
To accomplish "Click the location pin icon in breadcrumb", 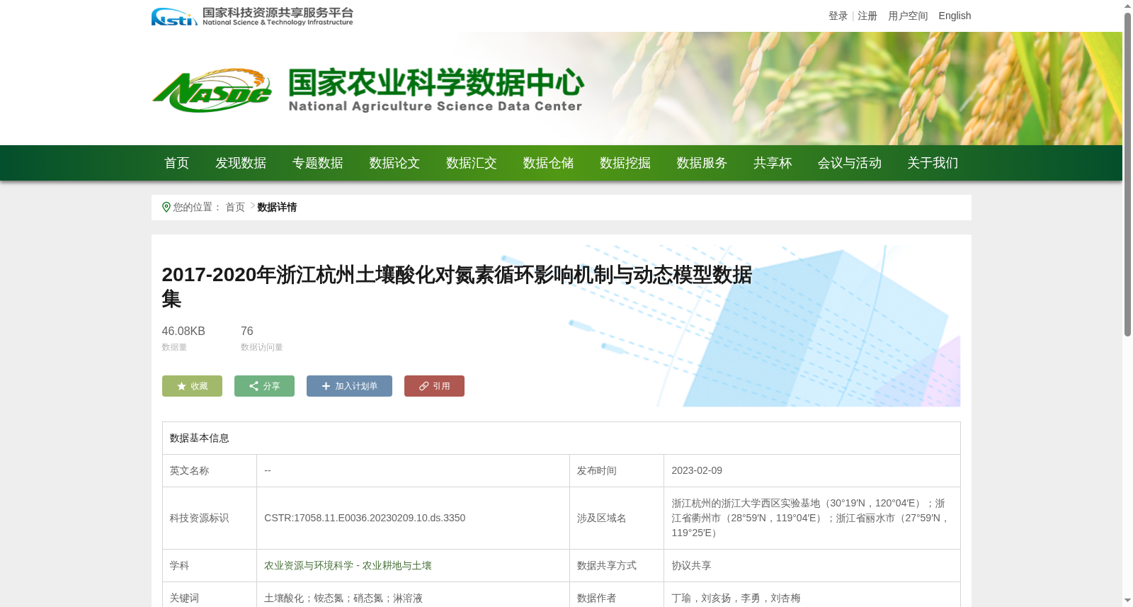I will pos(166,208).
